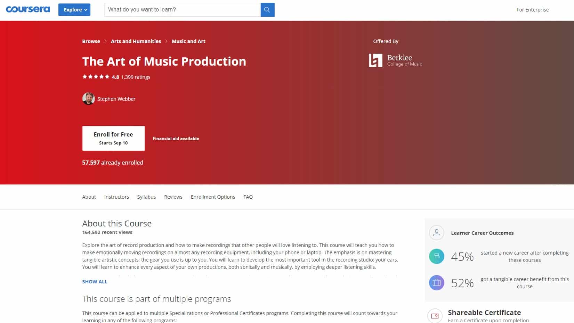
Task: Open Music and Art breadcrumb link
Action: pyautogui.click(x=188, y=41)
